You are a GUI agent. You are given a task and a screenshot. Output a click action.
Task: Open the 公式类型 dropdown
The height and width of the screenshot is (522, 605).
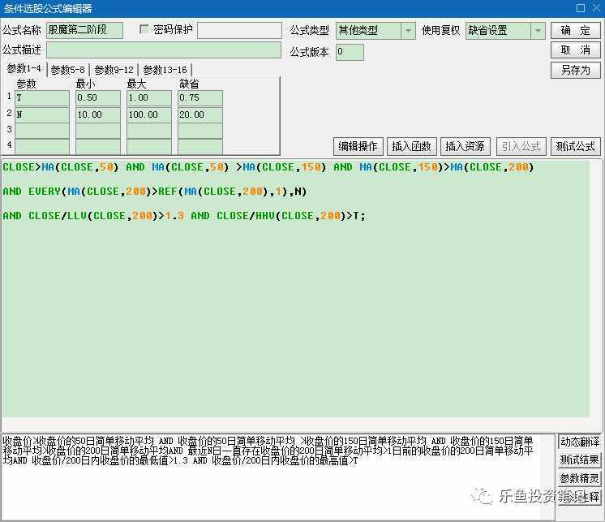click(408, 31)
